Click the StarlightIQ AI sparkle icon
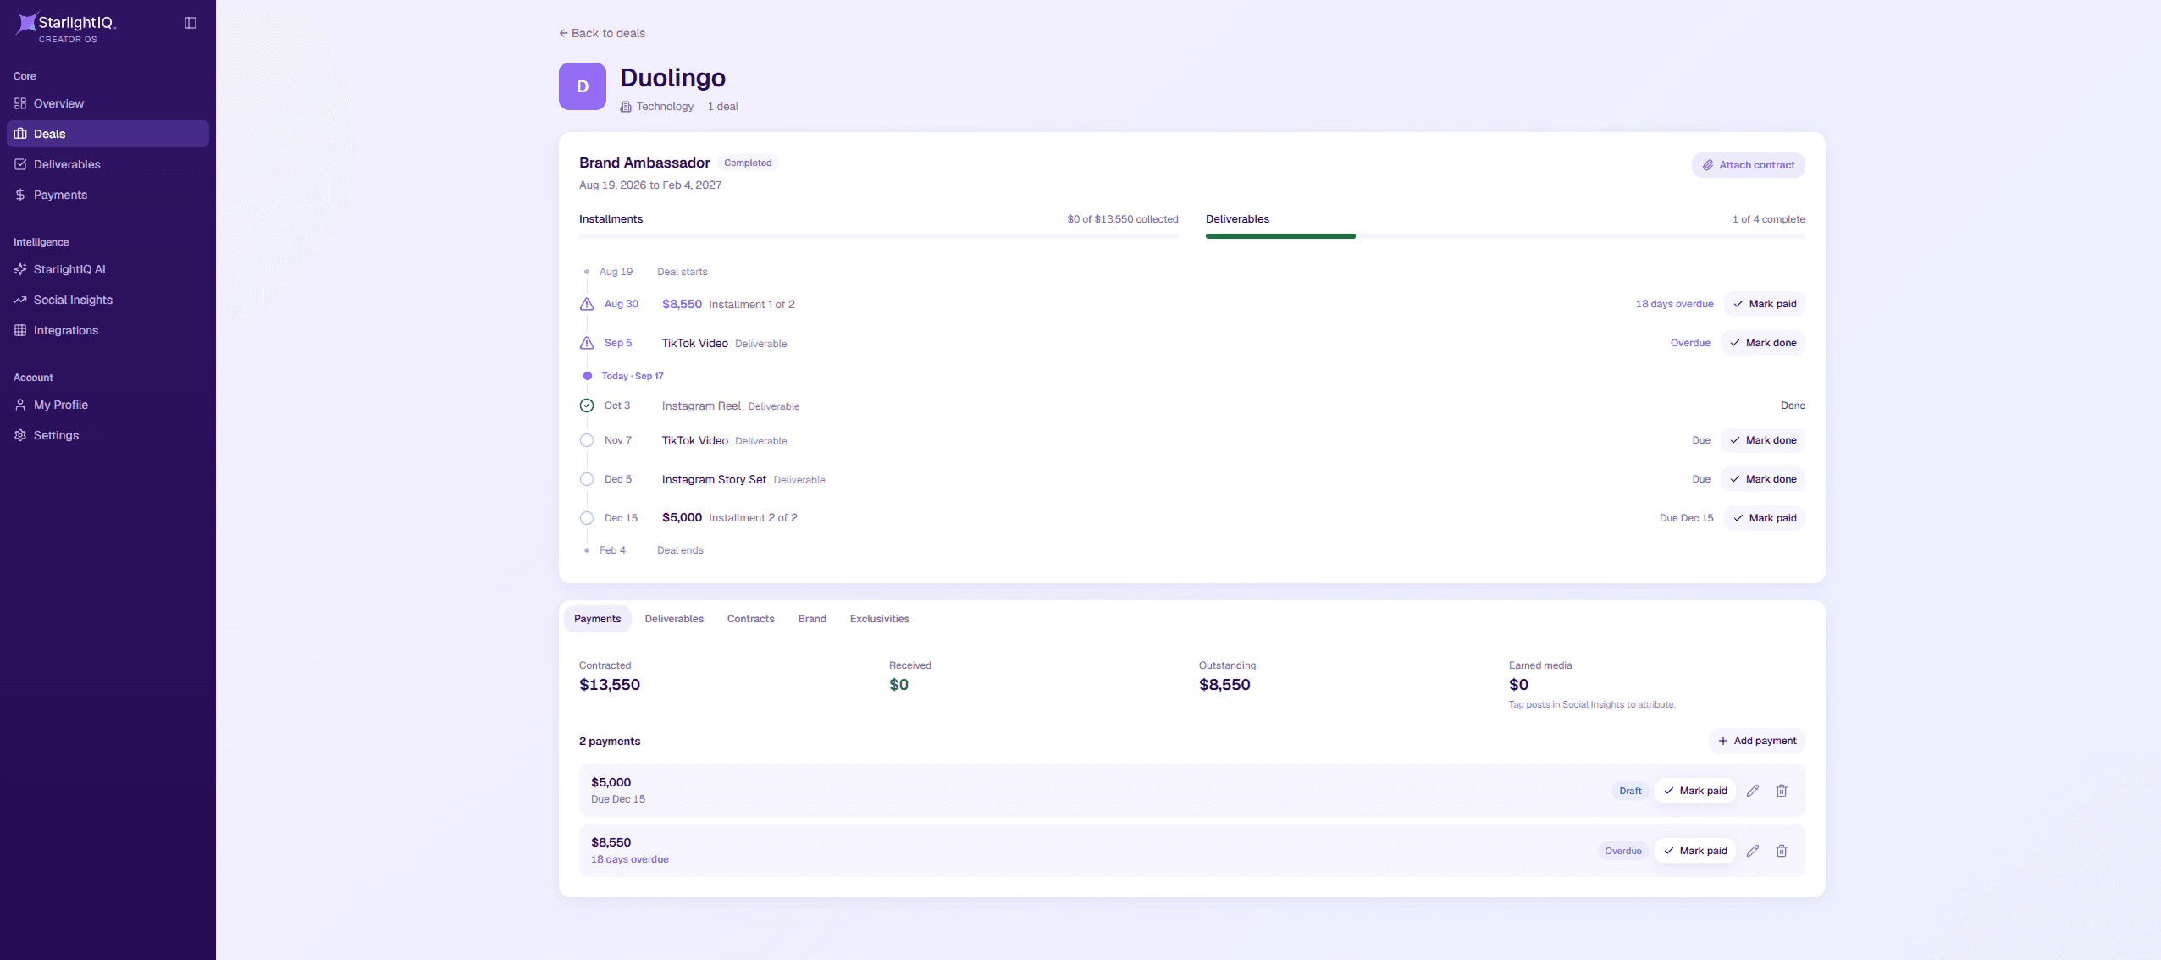 pyautogui.click(x=20, y=269)
